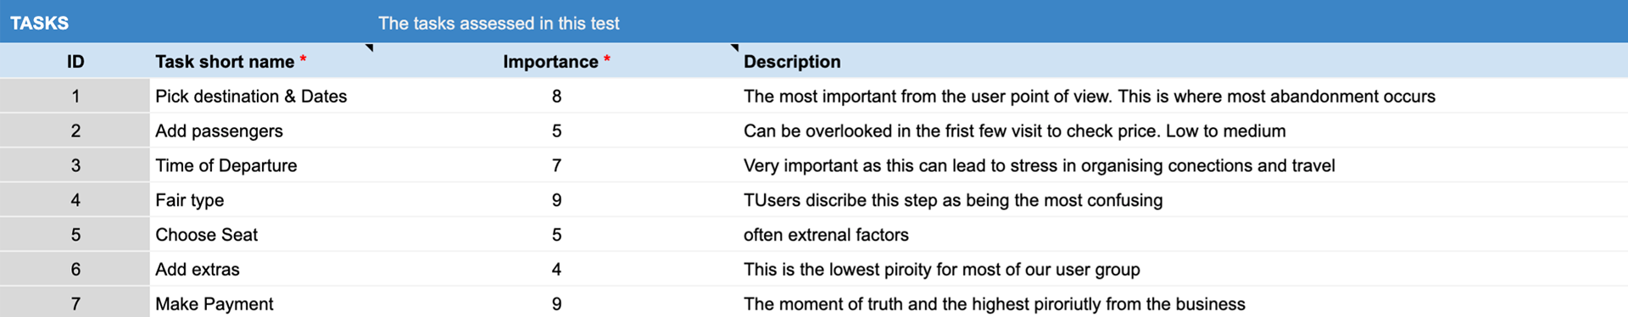Image resolution: width=1628 pixels, height=317 pixels.
Task: Select the 'often extrenal factors' description cell
Action: 1183,235
